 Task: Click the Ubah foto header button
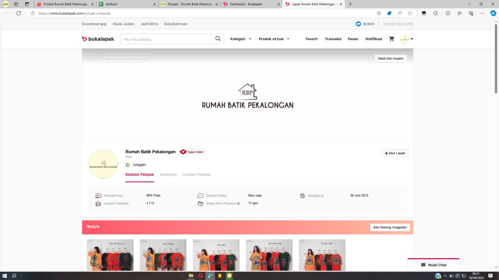coord(390,58)
